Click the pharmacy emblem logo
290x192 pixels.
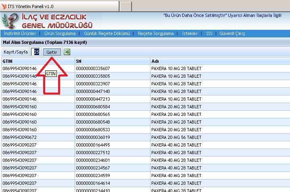[10, 21]
